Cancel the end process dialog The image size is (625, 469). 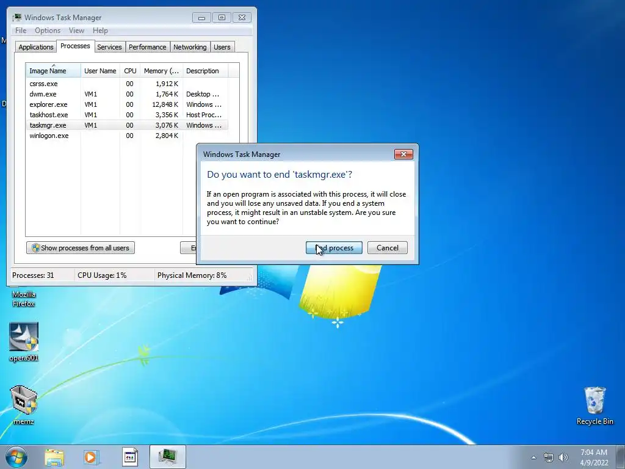(388, 248)
